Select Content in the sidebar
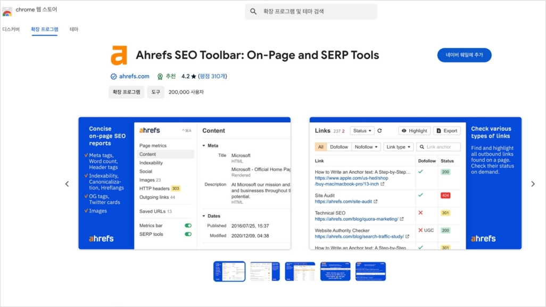This screenshot has width=546, height=307. [165, 155]
